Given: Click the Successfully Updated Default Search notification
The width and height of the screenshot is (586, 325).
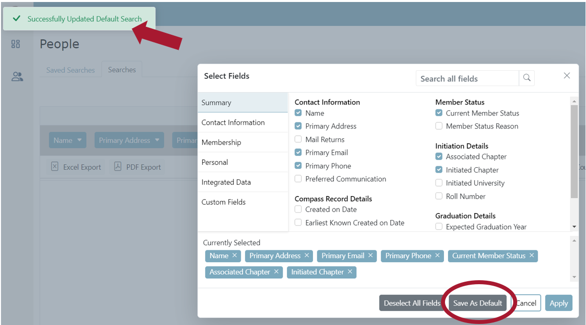Looking at the screenshot, I should (x=79, y=18).
